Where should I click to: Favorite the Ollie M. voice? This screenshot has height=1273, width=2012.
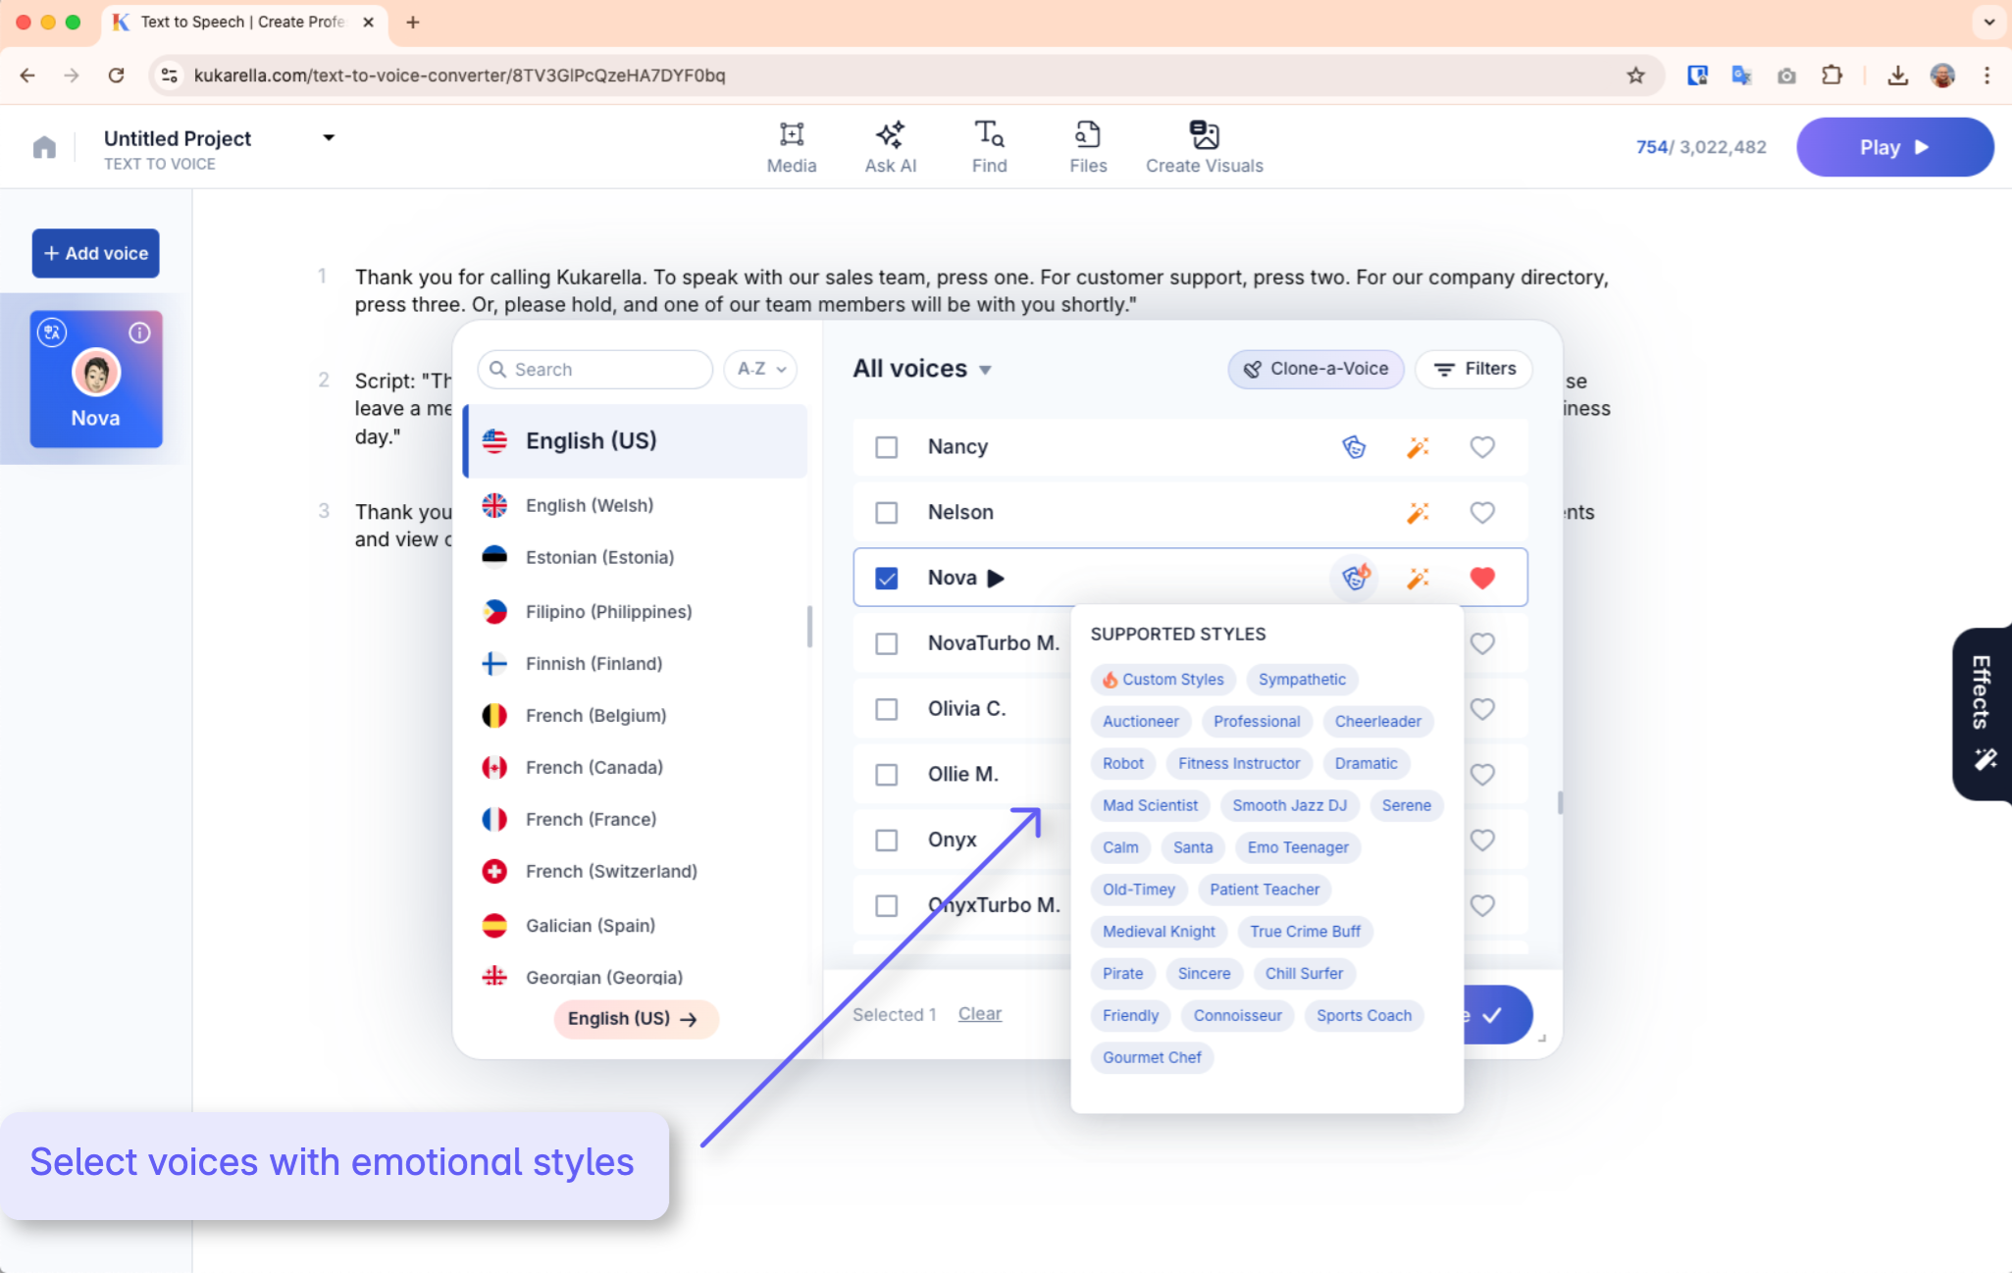coord(1482,775)
